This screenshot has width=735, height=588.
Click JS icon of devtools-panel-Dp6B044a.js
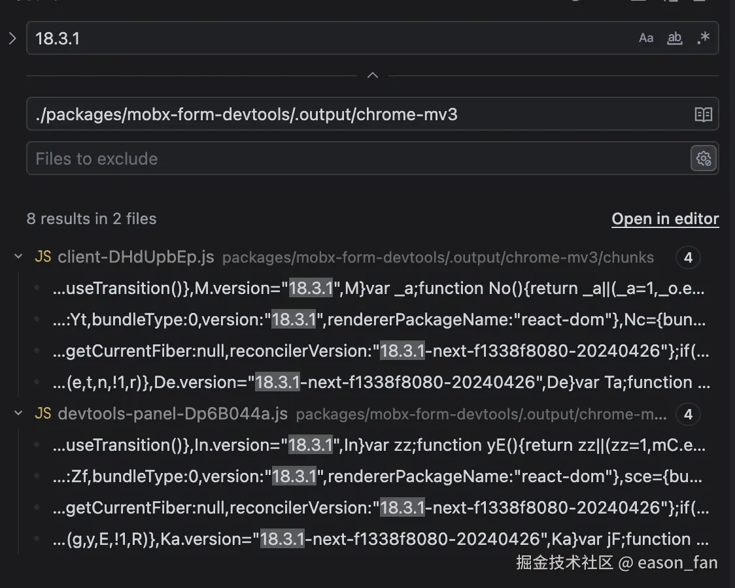pos(43,414)
